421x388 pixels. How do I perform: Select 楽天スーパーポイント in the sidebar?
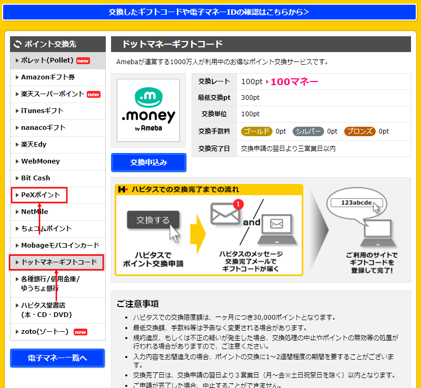pyautogui.click(x=58, y=94)
